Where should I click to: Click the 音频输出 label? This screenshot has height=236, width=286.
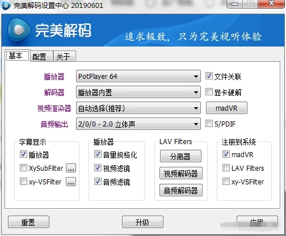[x=54, y=124]
